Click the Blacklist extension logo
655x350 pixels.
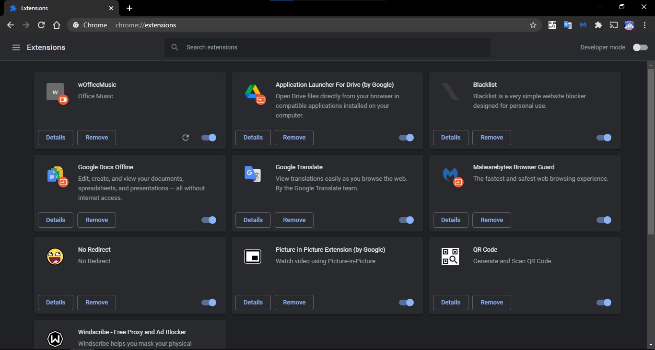450,92
